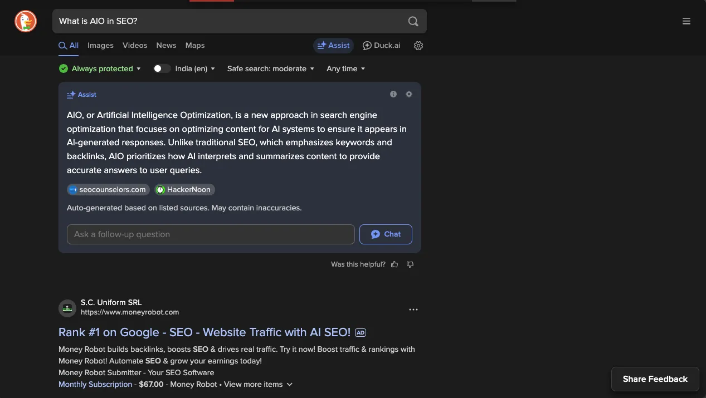Click the green Always protected checkmark icon
This screenshot has height=398, width=706.
[x=64, y=68]
